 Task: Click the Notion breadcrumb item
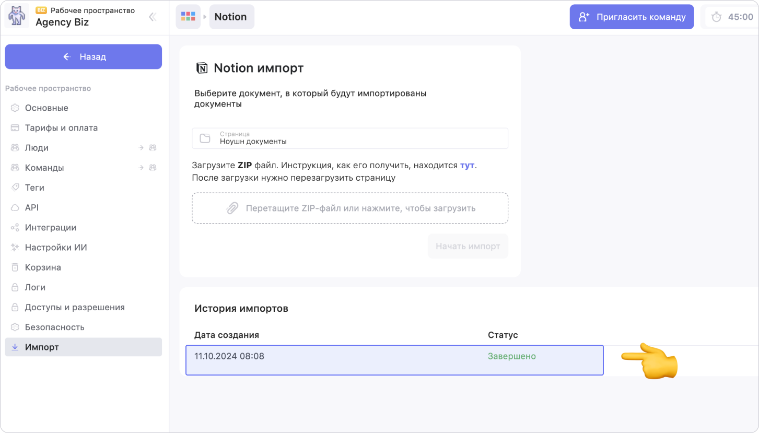pyautogui.click(x=231, y=17)
